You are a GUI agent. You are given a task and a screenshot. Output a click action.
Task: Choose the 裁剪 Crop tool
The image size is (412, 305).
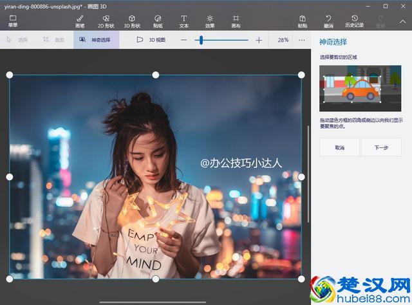53,40
